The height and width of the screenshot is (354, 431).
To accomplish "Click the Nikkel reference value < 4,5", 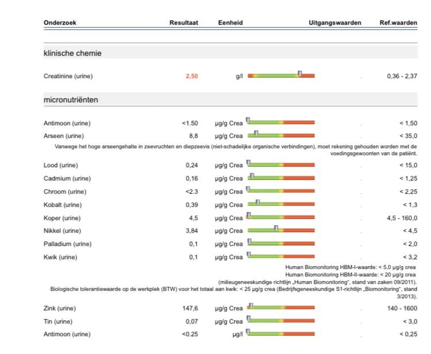I will click(x=410, y=230).
